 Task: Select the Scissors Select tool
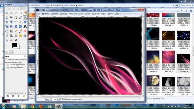[x=7, y=17]
